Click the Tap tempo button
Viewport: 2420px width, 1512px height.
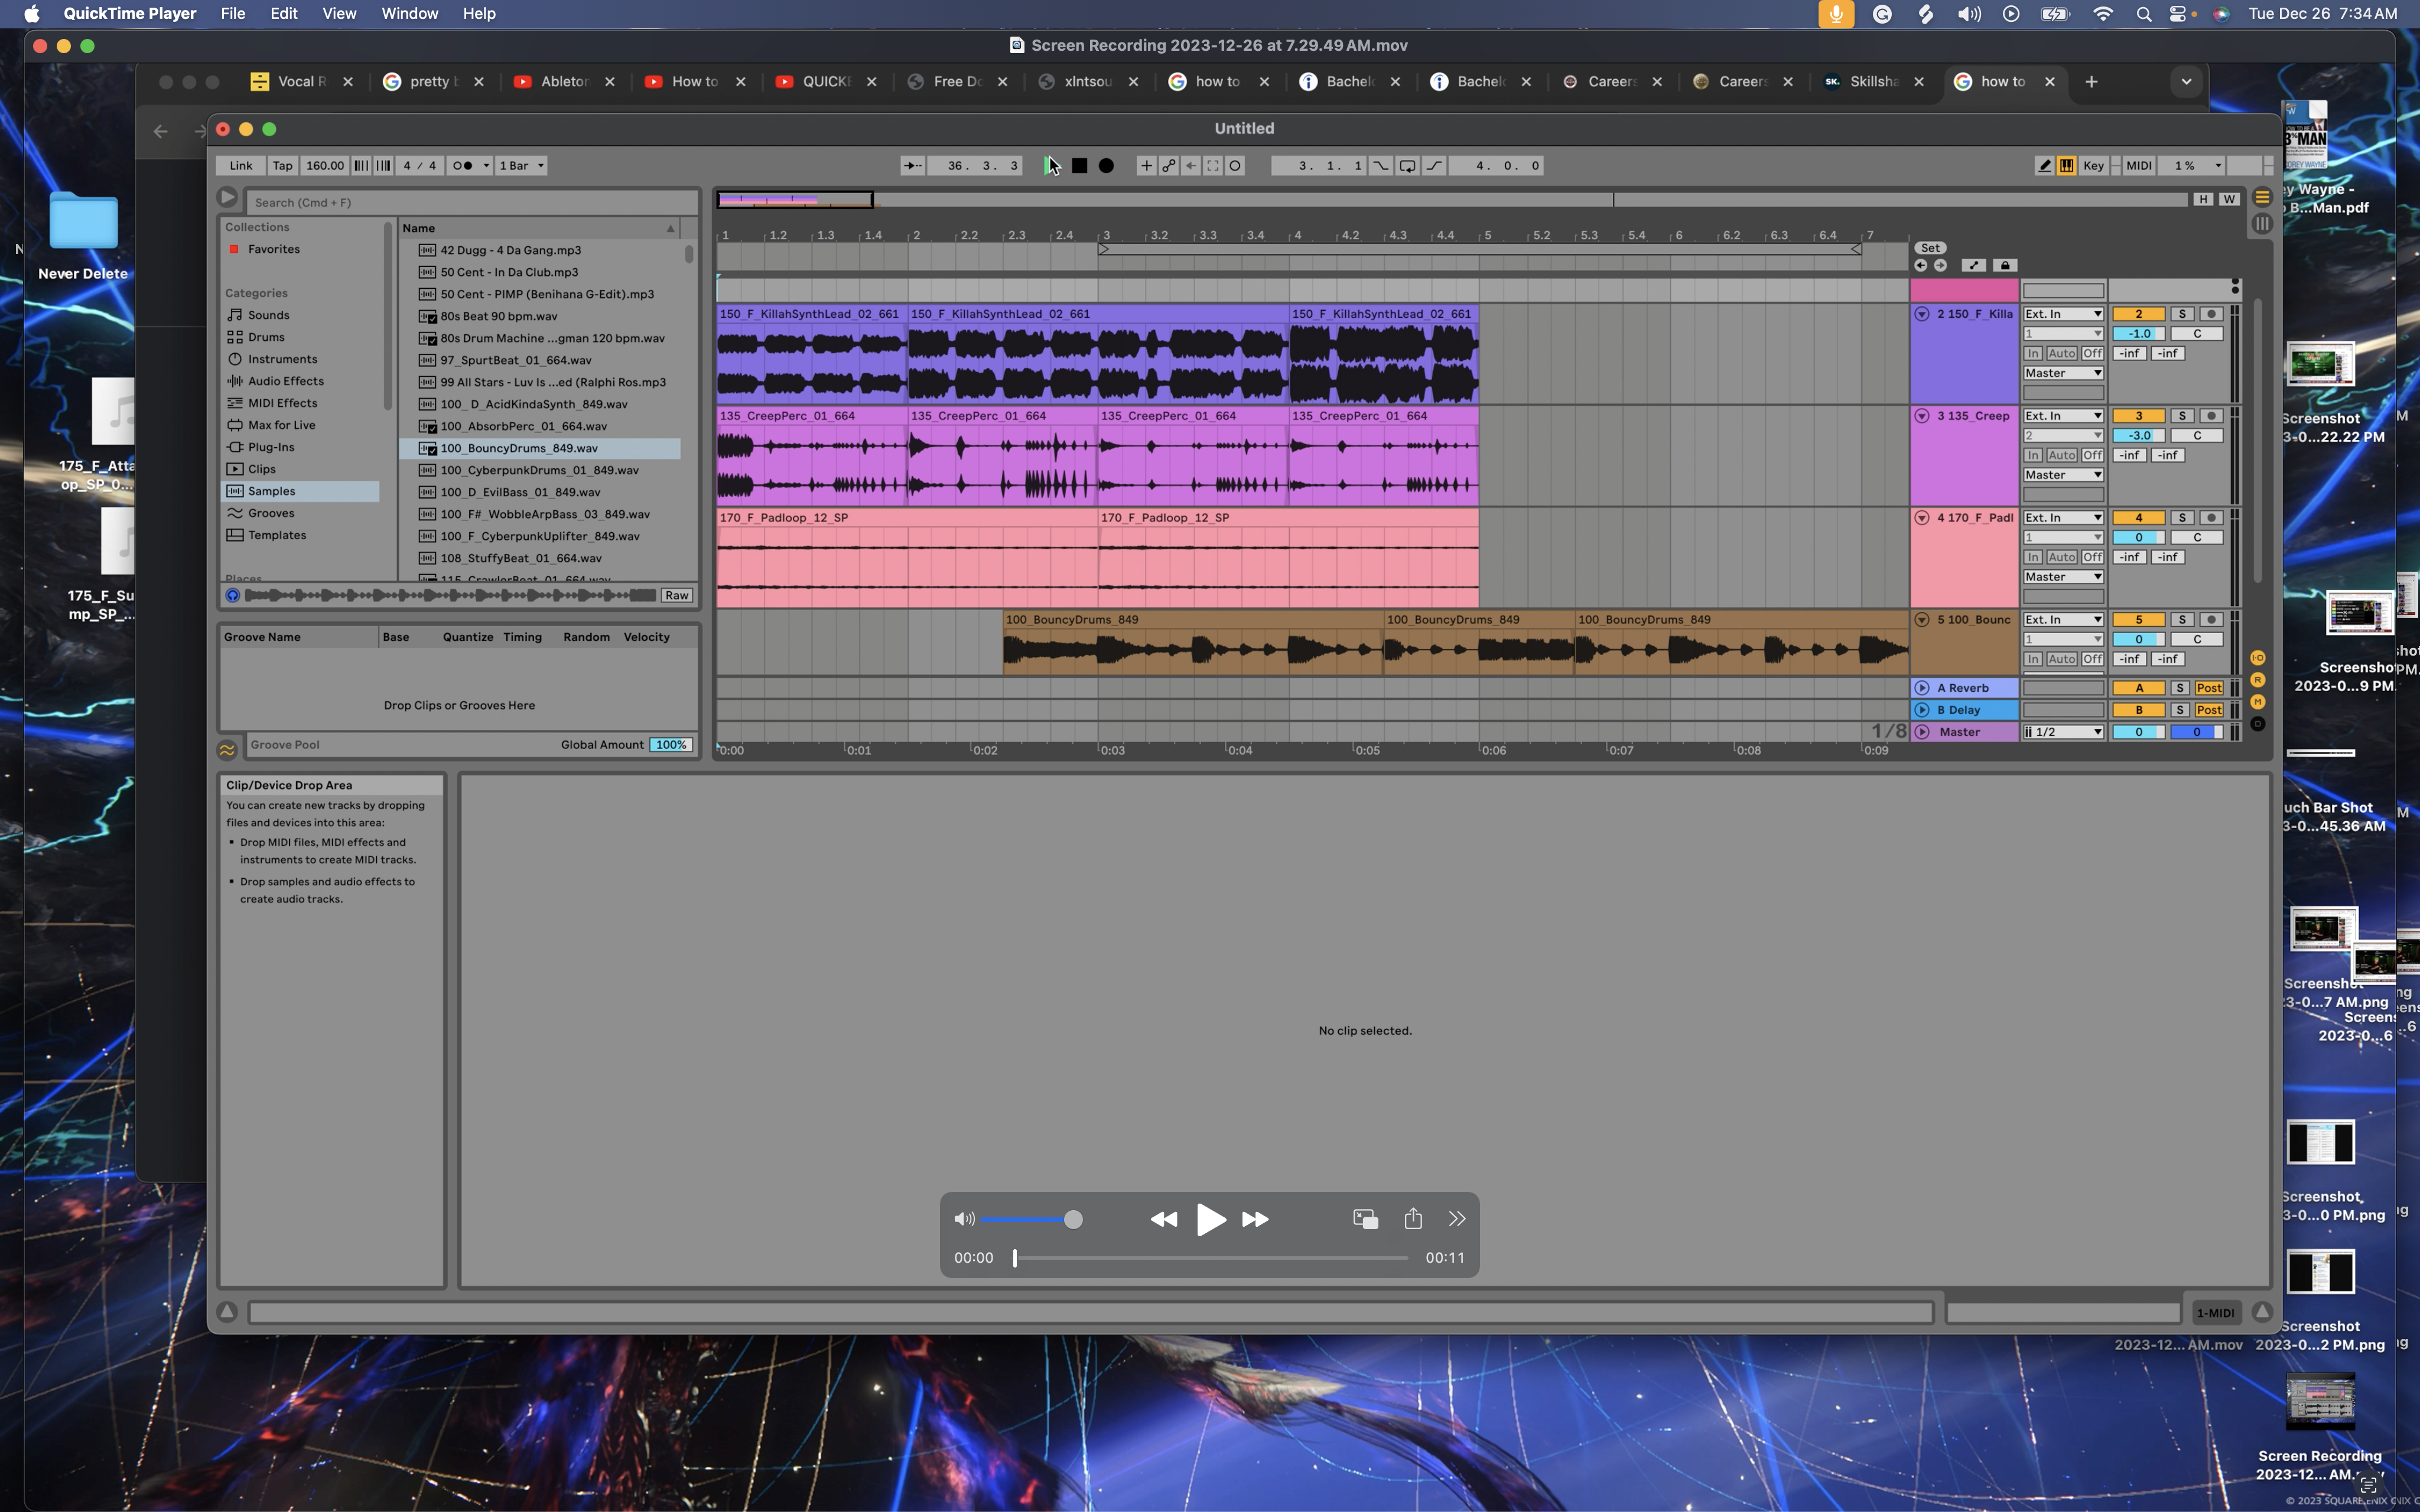click(x=283, y=166)
